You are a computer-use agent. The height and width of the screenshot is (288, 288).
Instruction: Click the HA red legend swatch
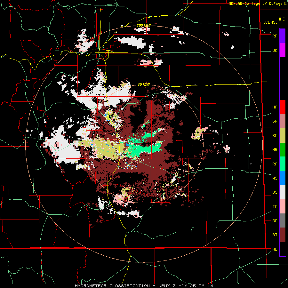[283, 107]
